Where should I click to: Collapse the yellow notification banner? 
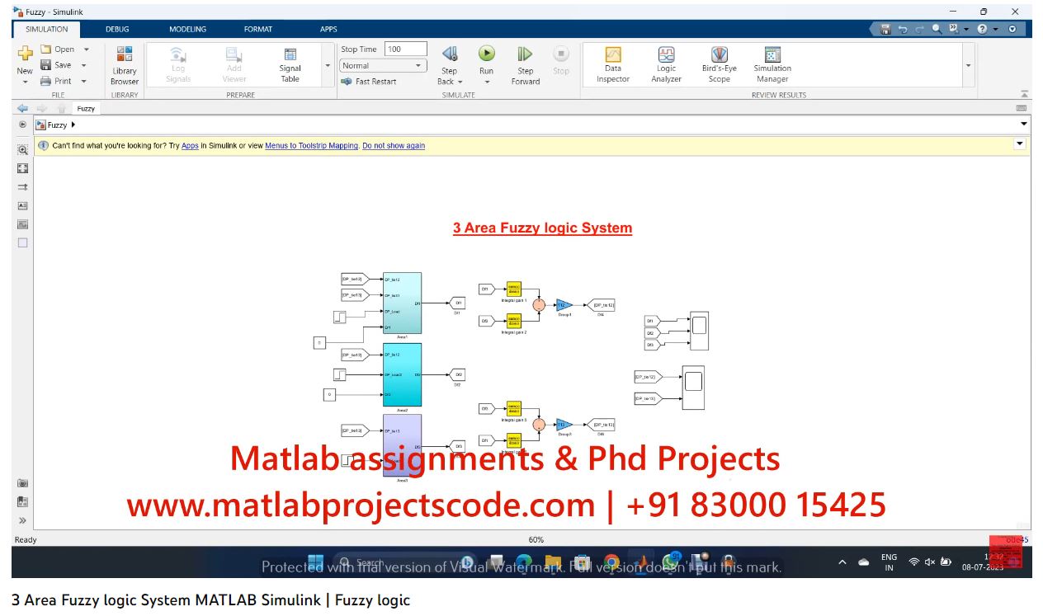click(1020, 143)
